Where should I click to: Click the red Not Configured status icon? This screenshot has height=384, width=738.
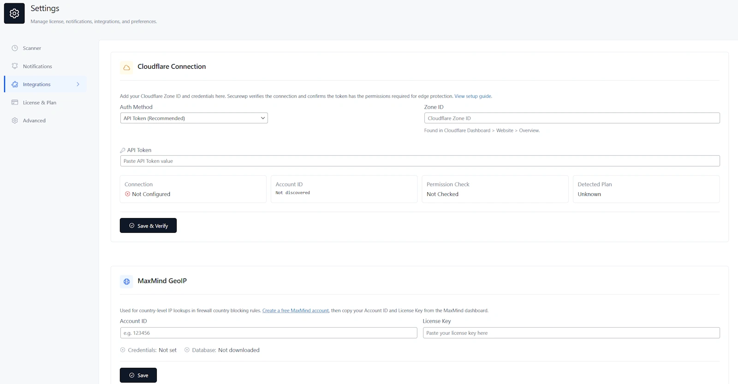point(128,194)
